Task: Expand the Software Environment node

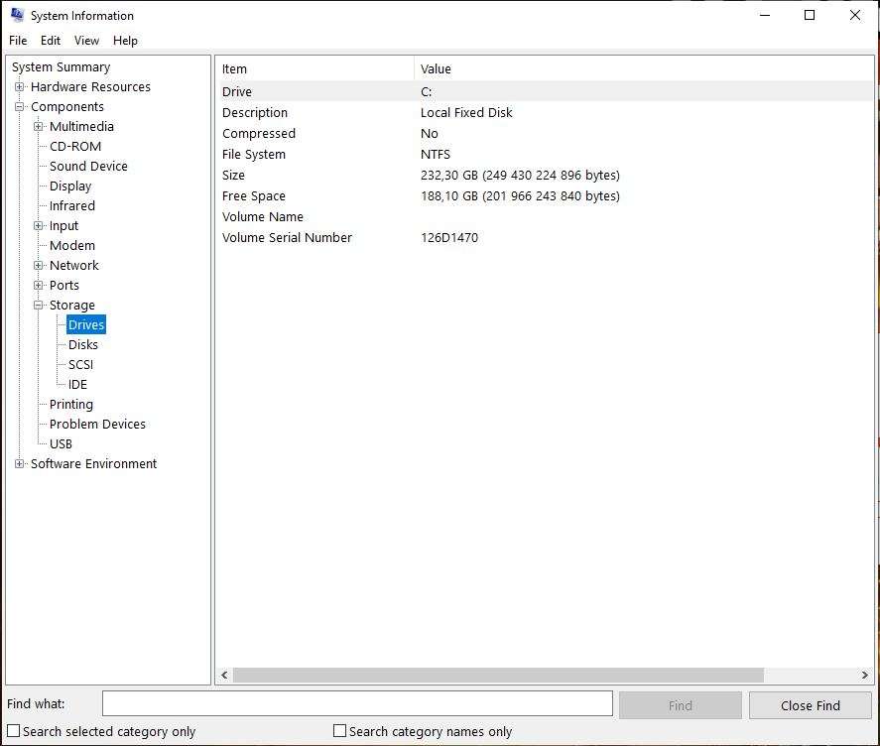Action: (18, 463)
